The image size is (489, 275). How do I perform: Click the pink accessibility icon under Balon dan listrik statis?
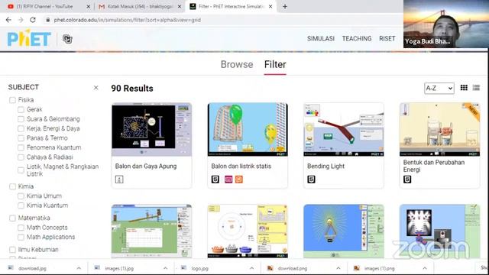(x=228, y=180)
